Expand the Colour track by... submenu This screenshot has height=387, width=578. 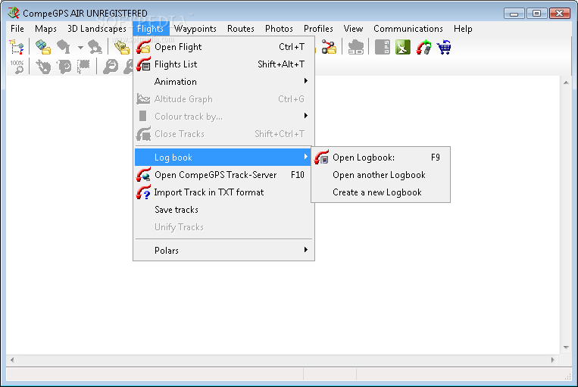pyautogui.click(x=305, y=116)
